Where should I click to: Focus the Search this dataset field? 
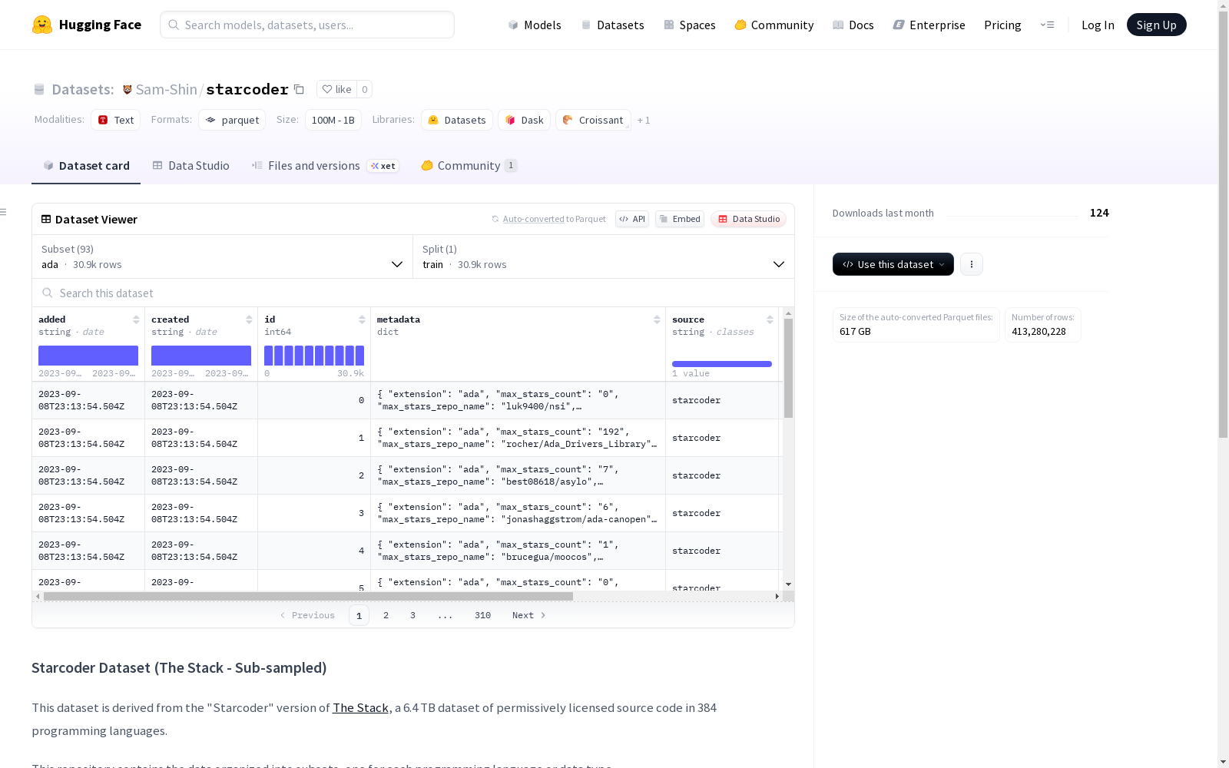pos(413,293)
